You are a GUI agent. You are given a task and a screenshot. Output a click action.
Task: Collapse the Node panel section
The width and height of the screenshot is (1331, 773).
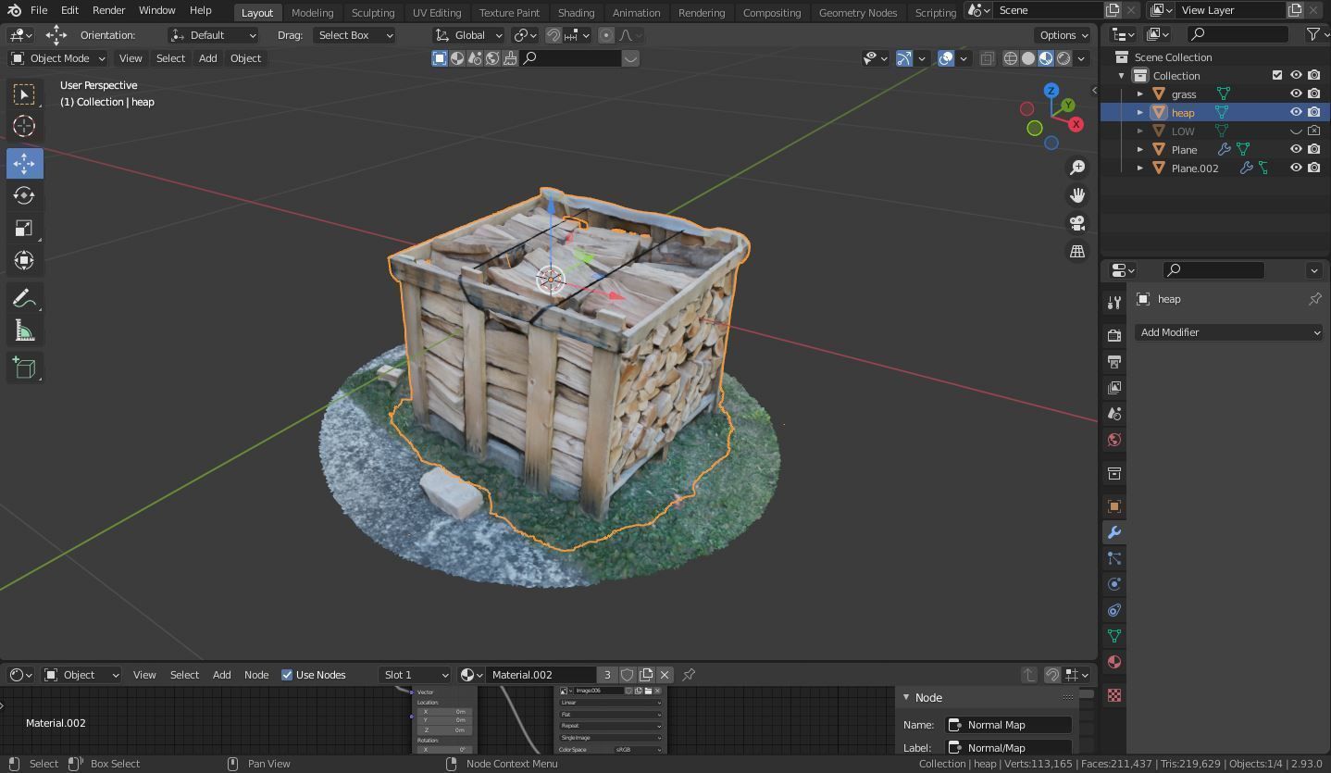pos(906,698)
